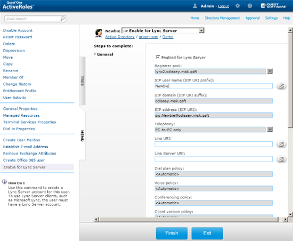Click the settings gear icon in header
293x241 pixels.
click(x=238, y=6)
